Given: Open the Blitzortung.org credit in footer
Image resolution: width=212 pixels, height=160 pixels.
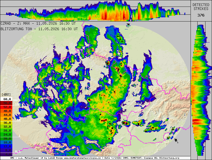Looking at the screenshot, I should click(169, 158).
